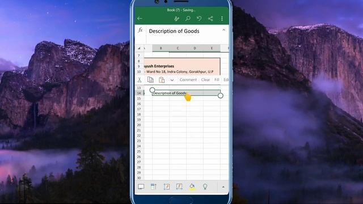Choose Comment in the context bar
This screenshot has width=363, height=204.
point(188,80)
